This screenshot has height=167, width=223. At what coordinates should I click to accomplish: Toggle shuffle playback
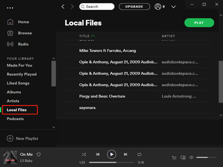point(84,155)
